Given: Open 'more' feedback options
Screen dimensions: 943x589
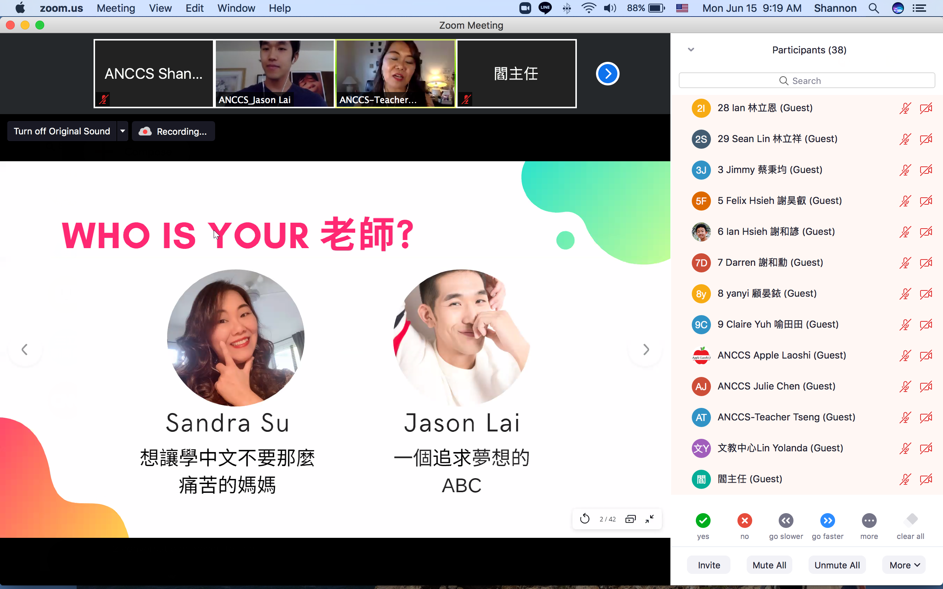Looking at the screenshot, I should (x=869, y=520).
